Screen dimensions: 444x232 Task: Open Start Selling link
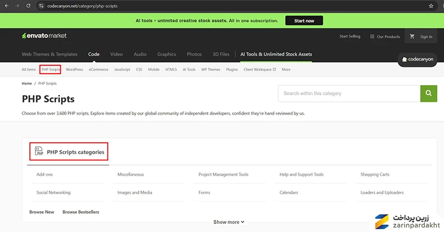(x=350, y=36)
